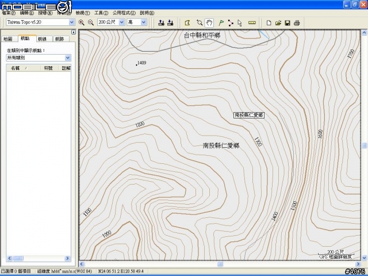The width and height of the screenshot is (368, 276).
Task: Click the save file icon
Action: pyautogui.click(x=287, y=22)
